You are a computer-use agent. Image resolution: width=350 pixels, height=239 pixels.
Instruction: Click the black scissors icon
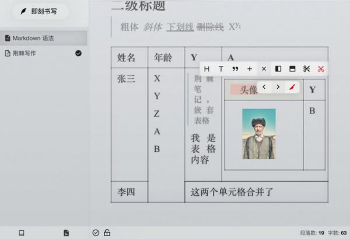point(307,69)
